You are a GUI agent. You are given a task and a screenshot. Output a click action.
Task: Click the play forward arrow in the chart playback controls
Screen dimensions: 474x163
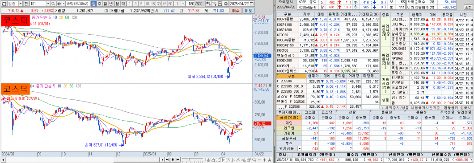tap(162, 160)
